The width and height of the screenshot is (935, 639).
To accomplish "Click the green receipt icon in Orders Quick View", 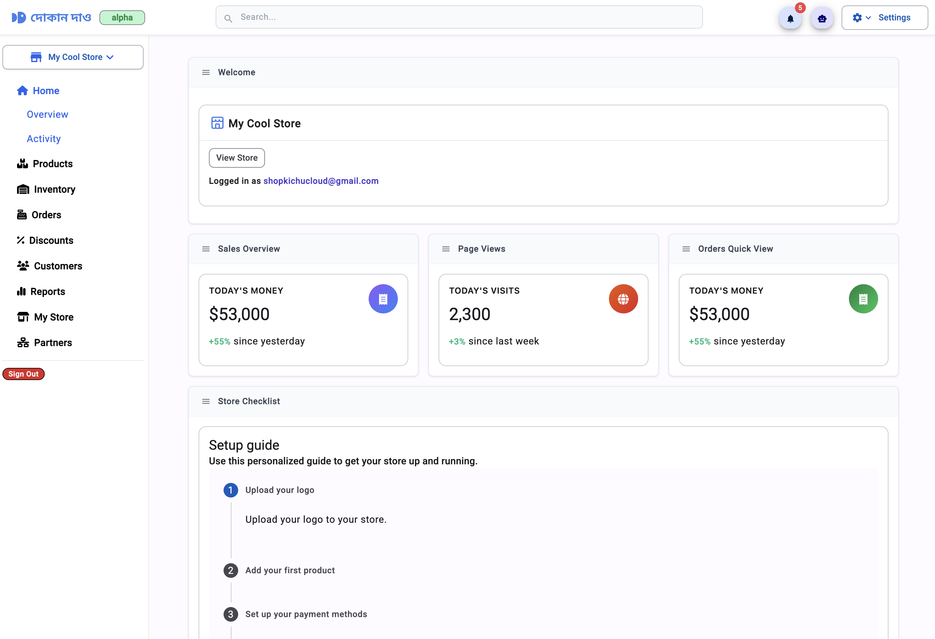I will 863,299.
